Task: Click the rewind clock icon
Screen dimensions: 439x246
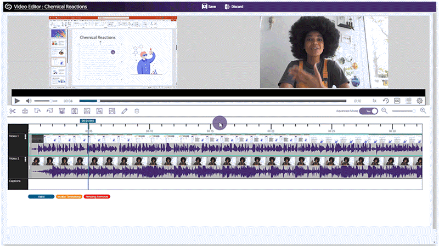Action: [386, 101]
